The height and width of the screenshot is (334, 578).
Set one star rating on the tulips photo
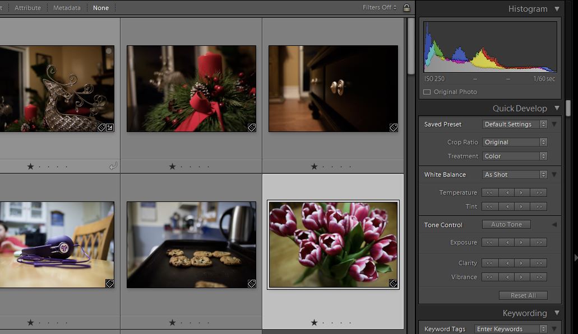coord(314,322)
